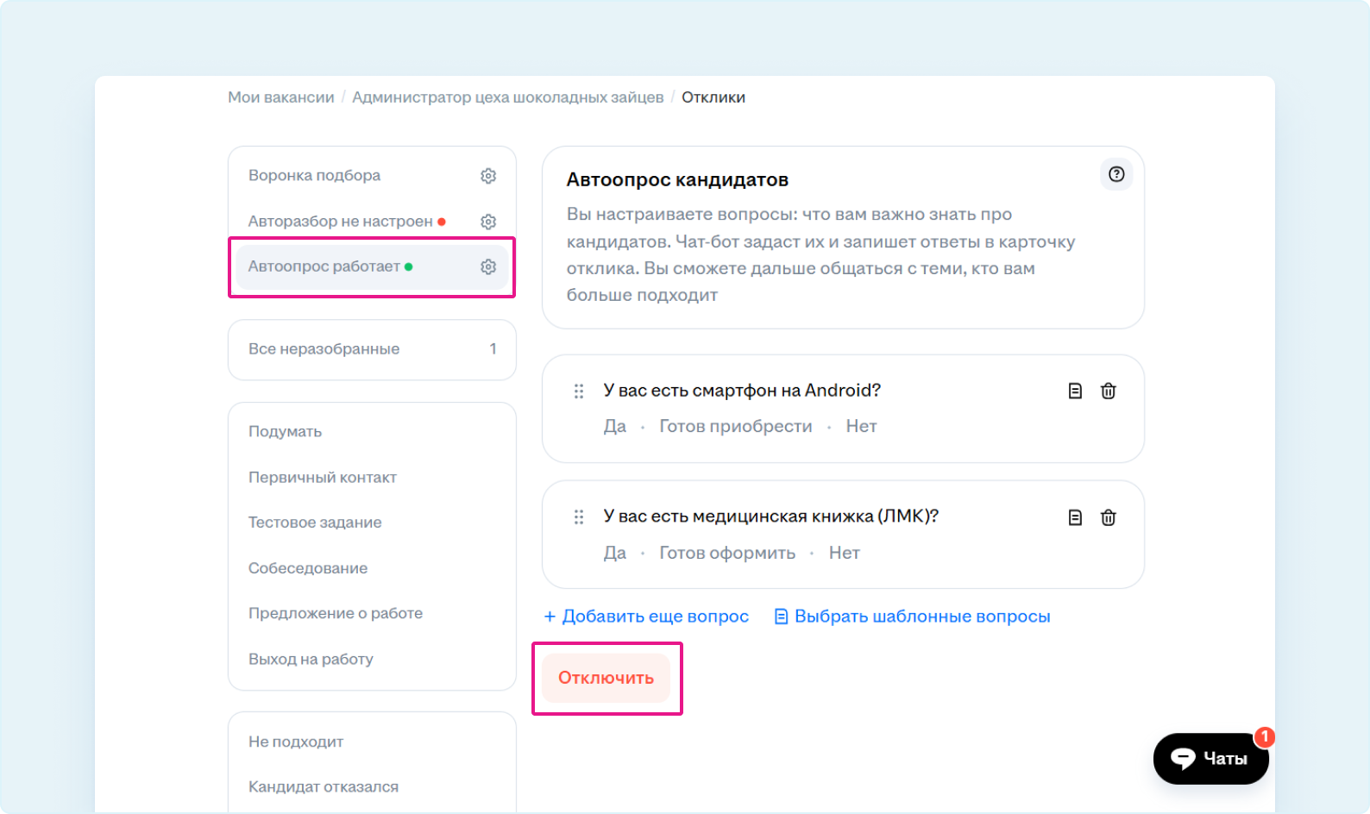Open the Тестовое задание stage
The width and height of the screenshot is (1370, 814).
[315, 523]
